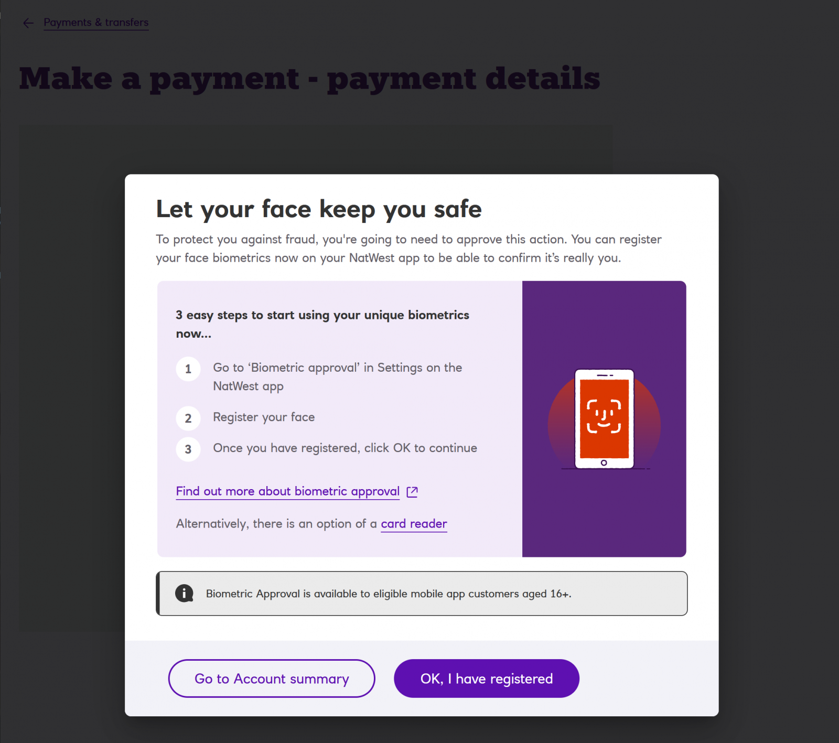This screenshot has height=743, width=839.
Task: Click the Once you have registered step text
Action: point(345,448)
